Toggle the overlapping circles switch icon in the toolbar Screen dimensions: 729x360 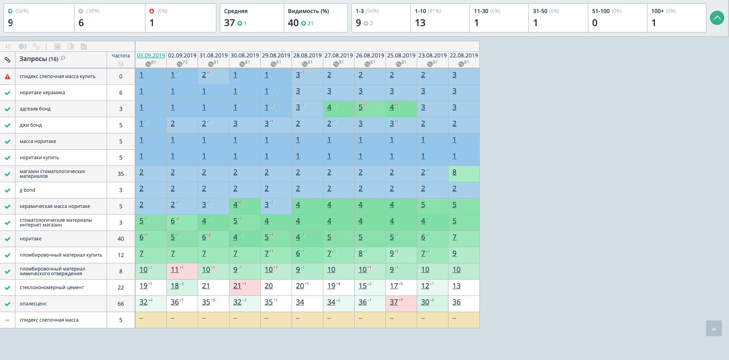(x=23, y=46)
